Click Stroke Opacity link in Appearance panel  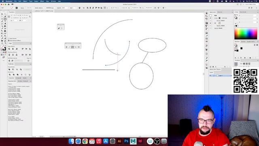coord(219,21)
